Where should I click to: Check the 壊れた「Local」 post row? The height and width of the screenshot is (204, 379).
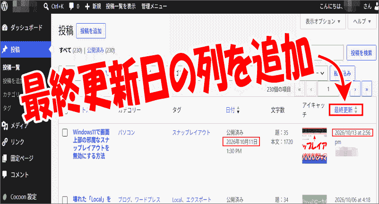point(65,200)
